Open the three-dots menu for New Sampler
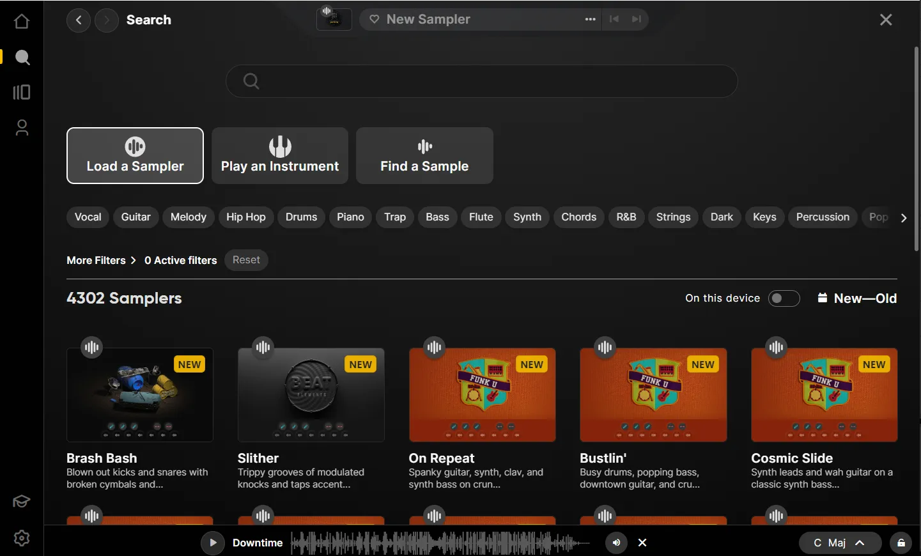The image size is (921, 556). [590, 19]
